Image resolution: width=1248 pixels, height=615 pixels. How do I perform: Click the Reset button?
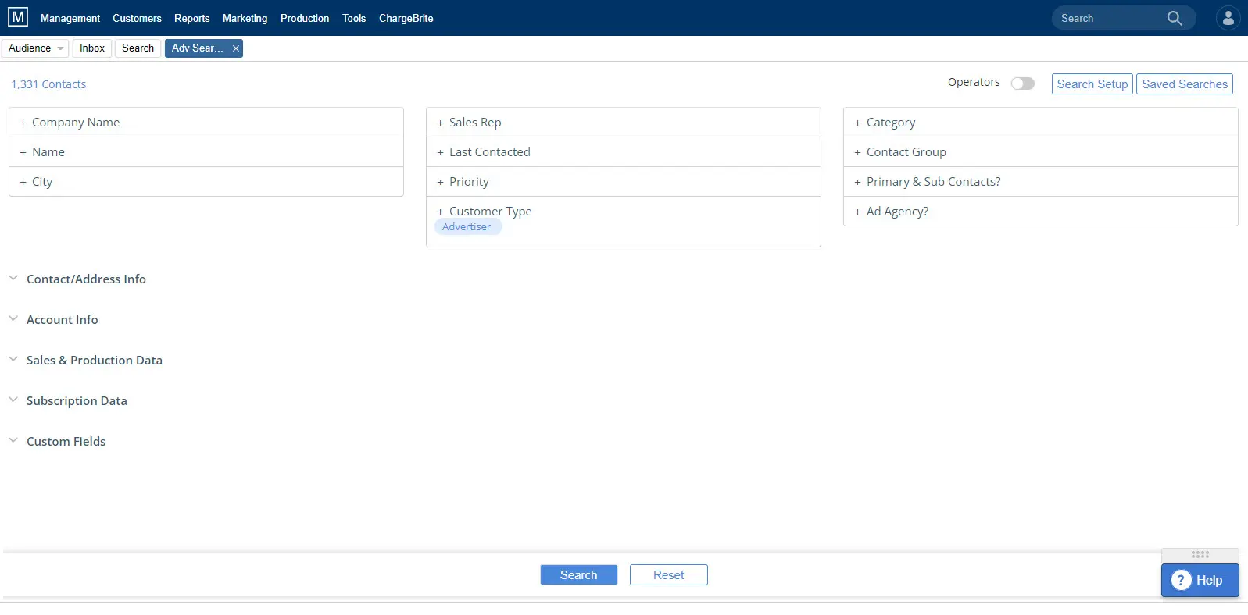point(668,575)
